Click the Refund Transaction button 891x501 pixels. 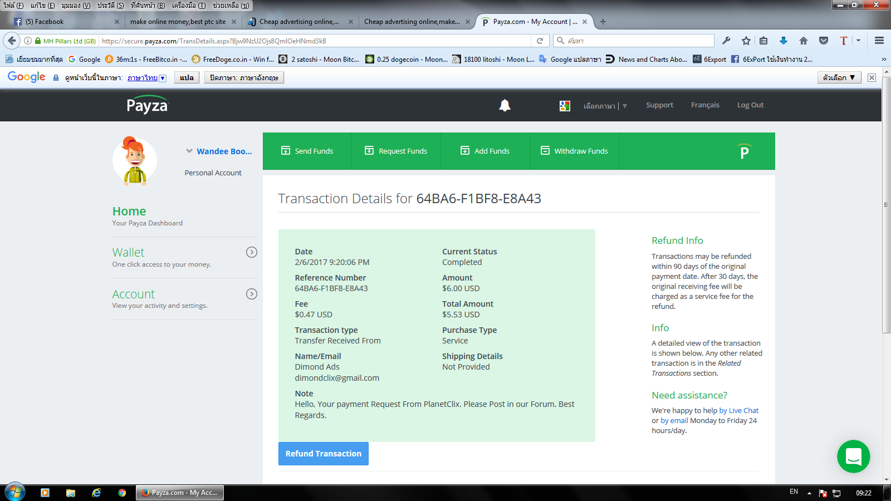324,454
